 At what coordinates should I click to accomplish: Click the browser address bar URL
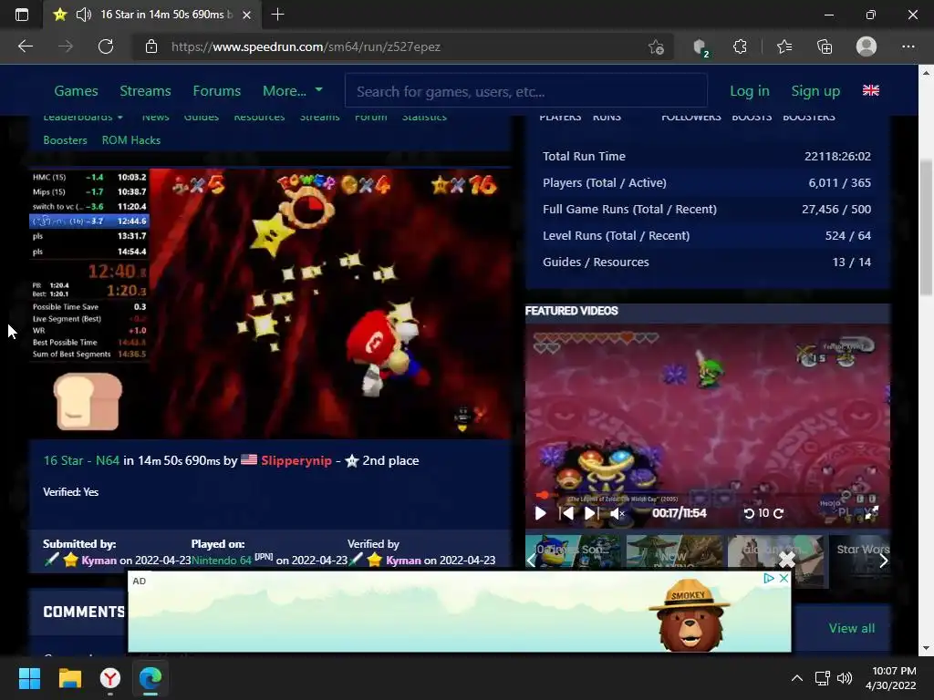point(306,46)
